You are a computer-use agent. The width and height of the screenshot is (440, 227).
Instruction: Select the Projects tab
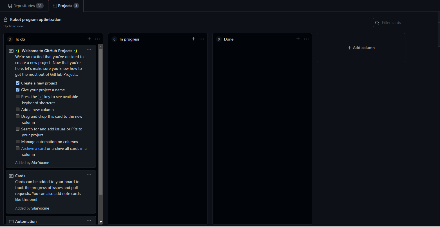pos(66,6)
